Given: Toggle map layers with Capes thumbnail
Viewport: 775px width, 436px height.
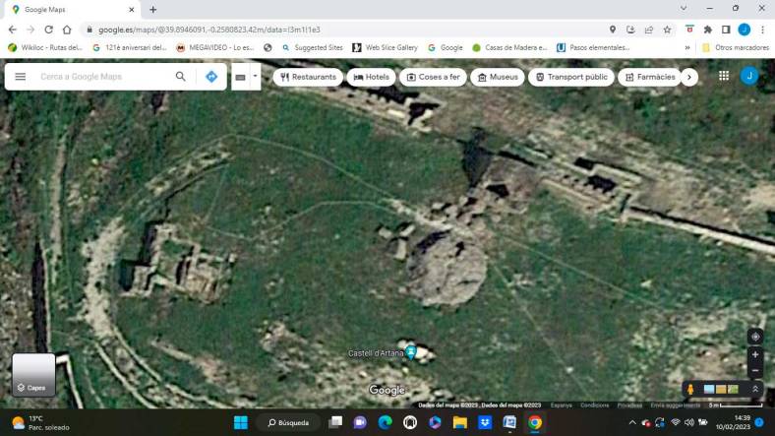Looking at the screenshot, I should [33, 375].
